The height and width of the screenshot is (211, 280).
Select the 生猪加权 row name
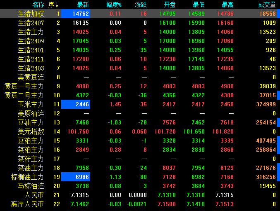click(x=31, y=14)
